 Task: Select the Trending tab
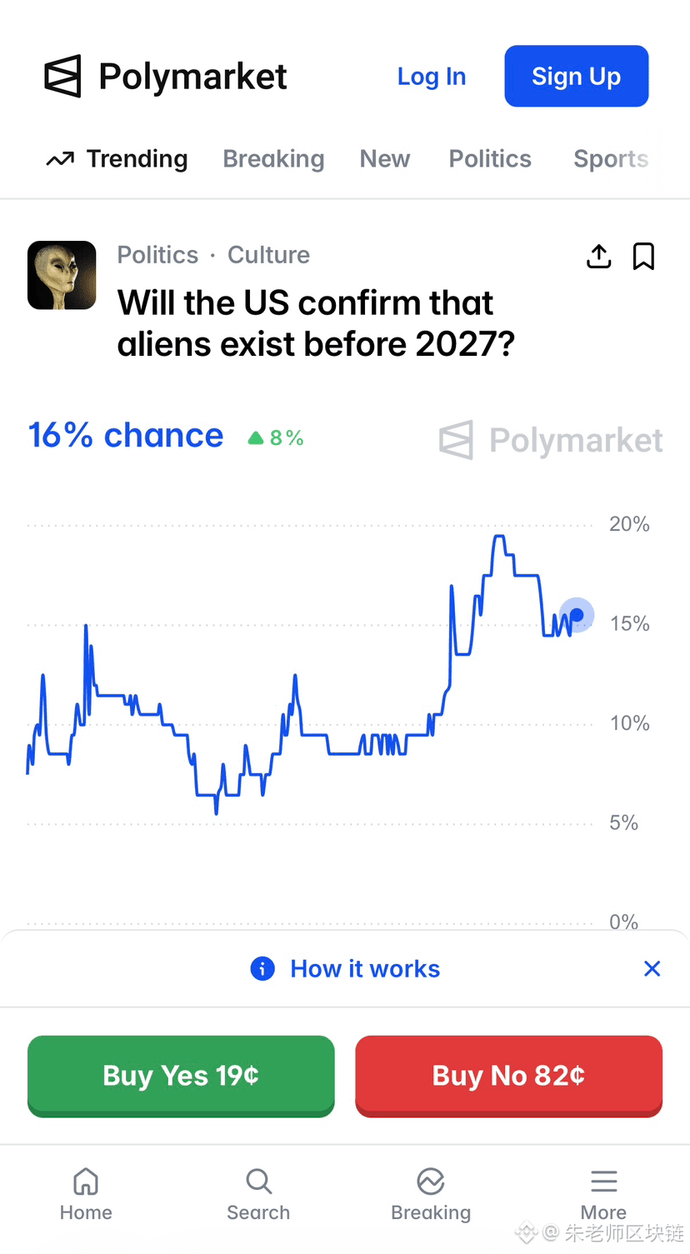pyautogui.click(x=117, y=159)
